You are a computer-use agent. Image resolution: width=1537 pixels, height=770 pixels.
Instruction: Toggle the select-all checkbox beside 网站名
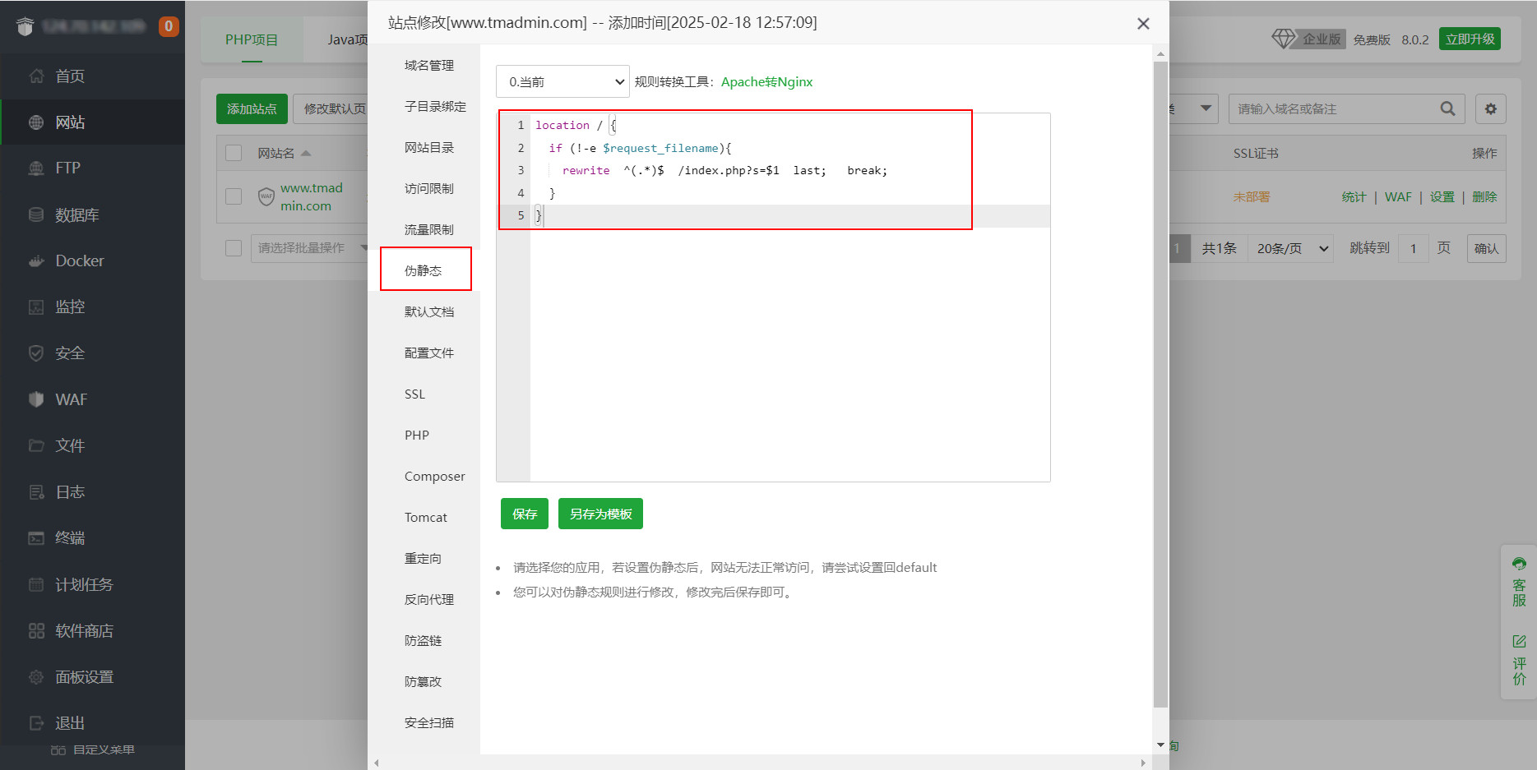(234, 154)
